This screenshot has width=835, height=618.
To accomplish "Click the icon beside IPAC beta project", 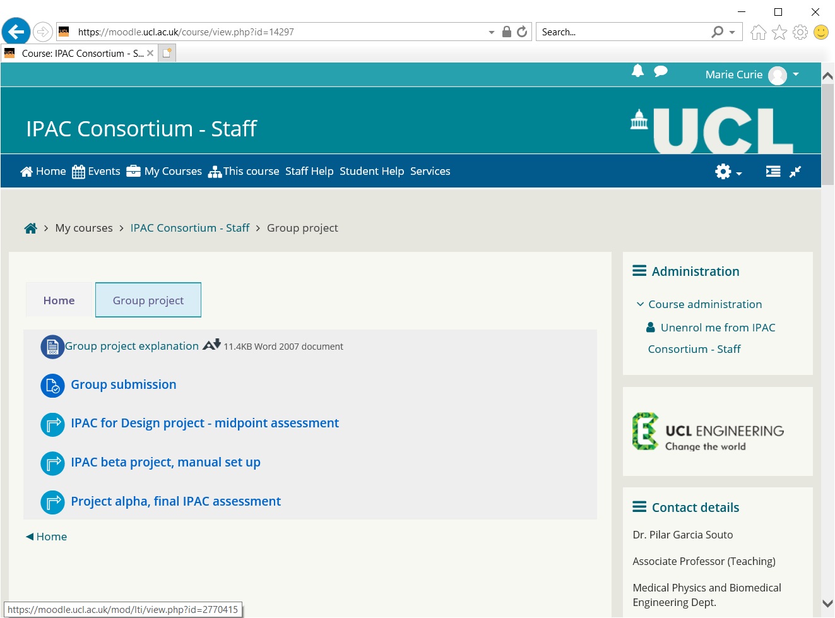I will pos(52,463).
